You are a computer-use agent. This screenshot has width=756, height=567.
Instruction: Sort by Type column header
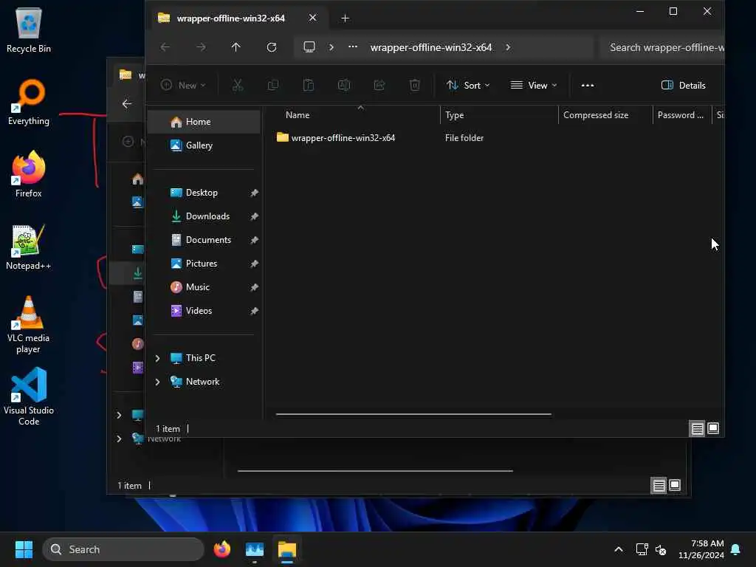(x=499, y=114)
